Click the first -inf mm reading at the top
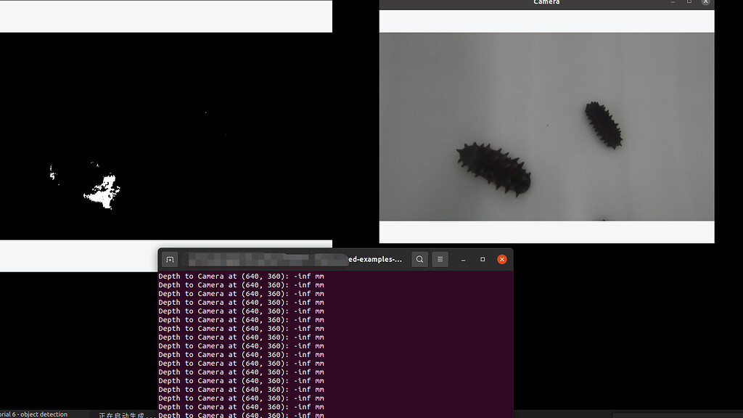This screenshot has width=743, height=418. [304, 276]
